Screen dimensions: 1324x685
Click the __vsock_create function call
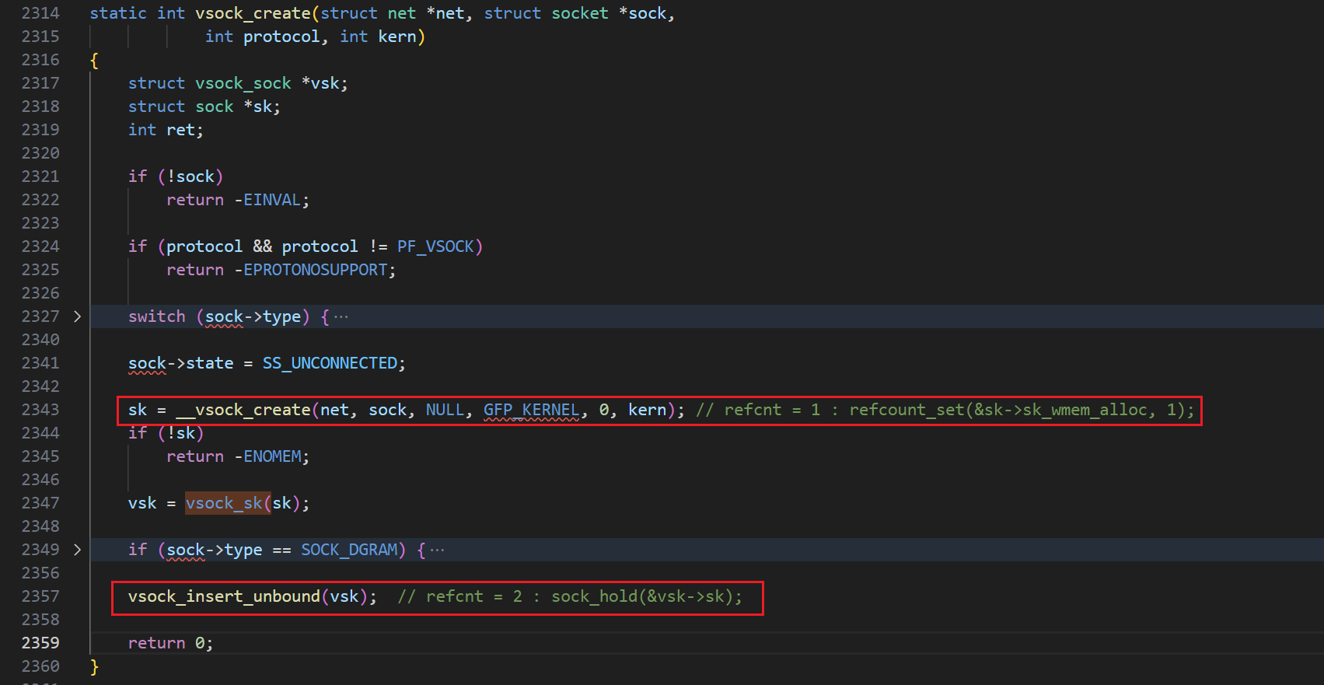click(x=243, y=410)
